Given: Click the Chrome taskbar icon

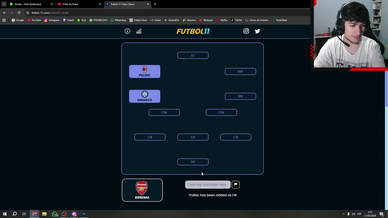Looking at the screenshot, I should 35,214.
